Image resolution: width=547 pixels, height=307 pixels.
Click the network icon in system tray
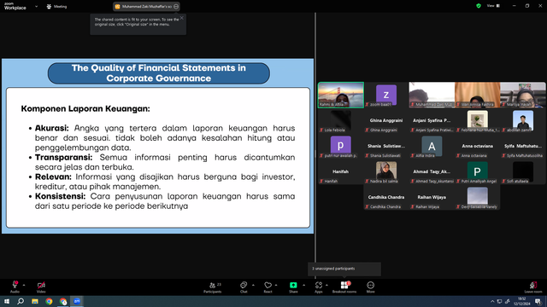[499, 301]
